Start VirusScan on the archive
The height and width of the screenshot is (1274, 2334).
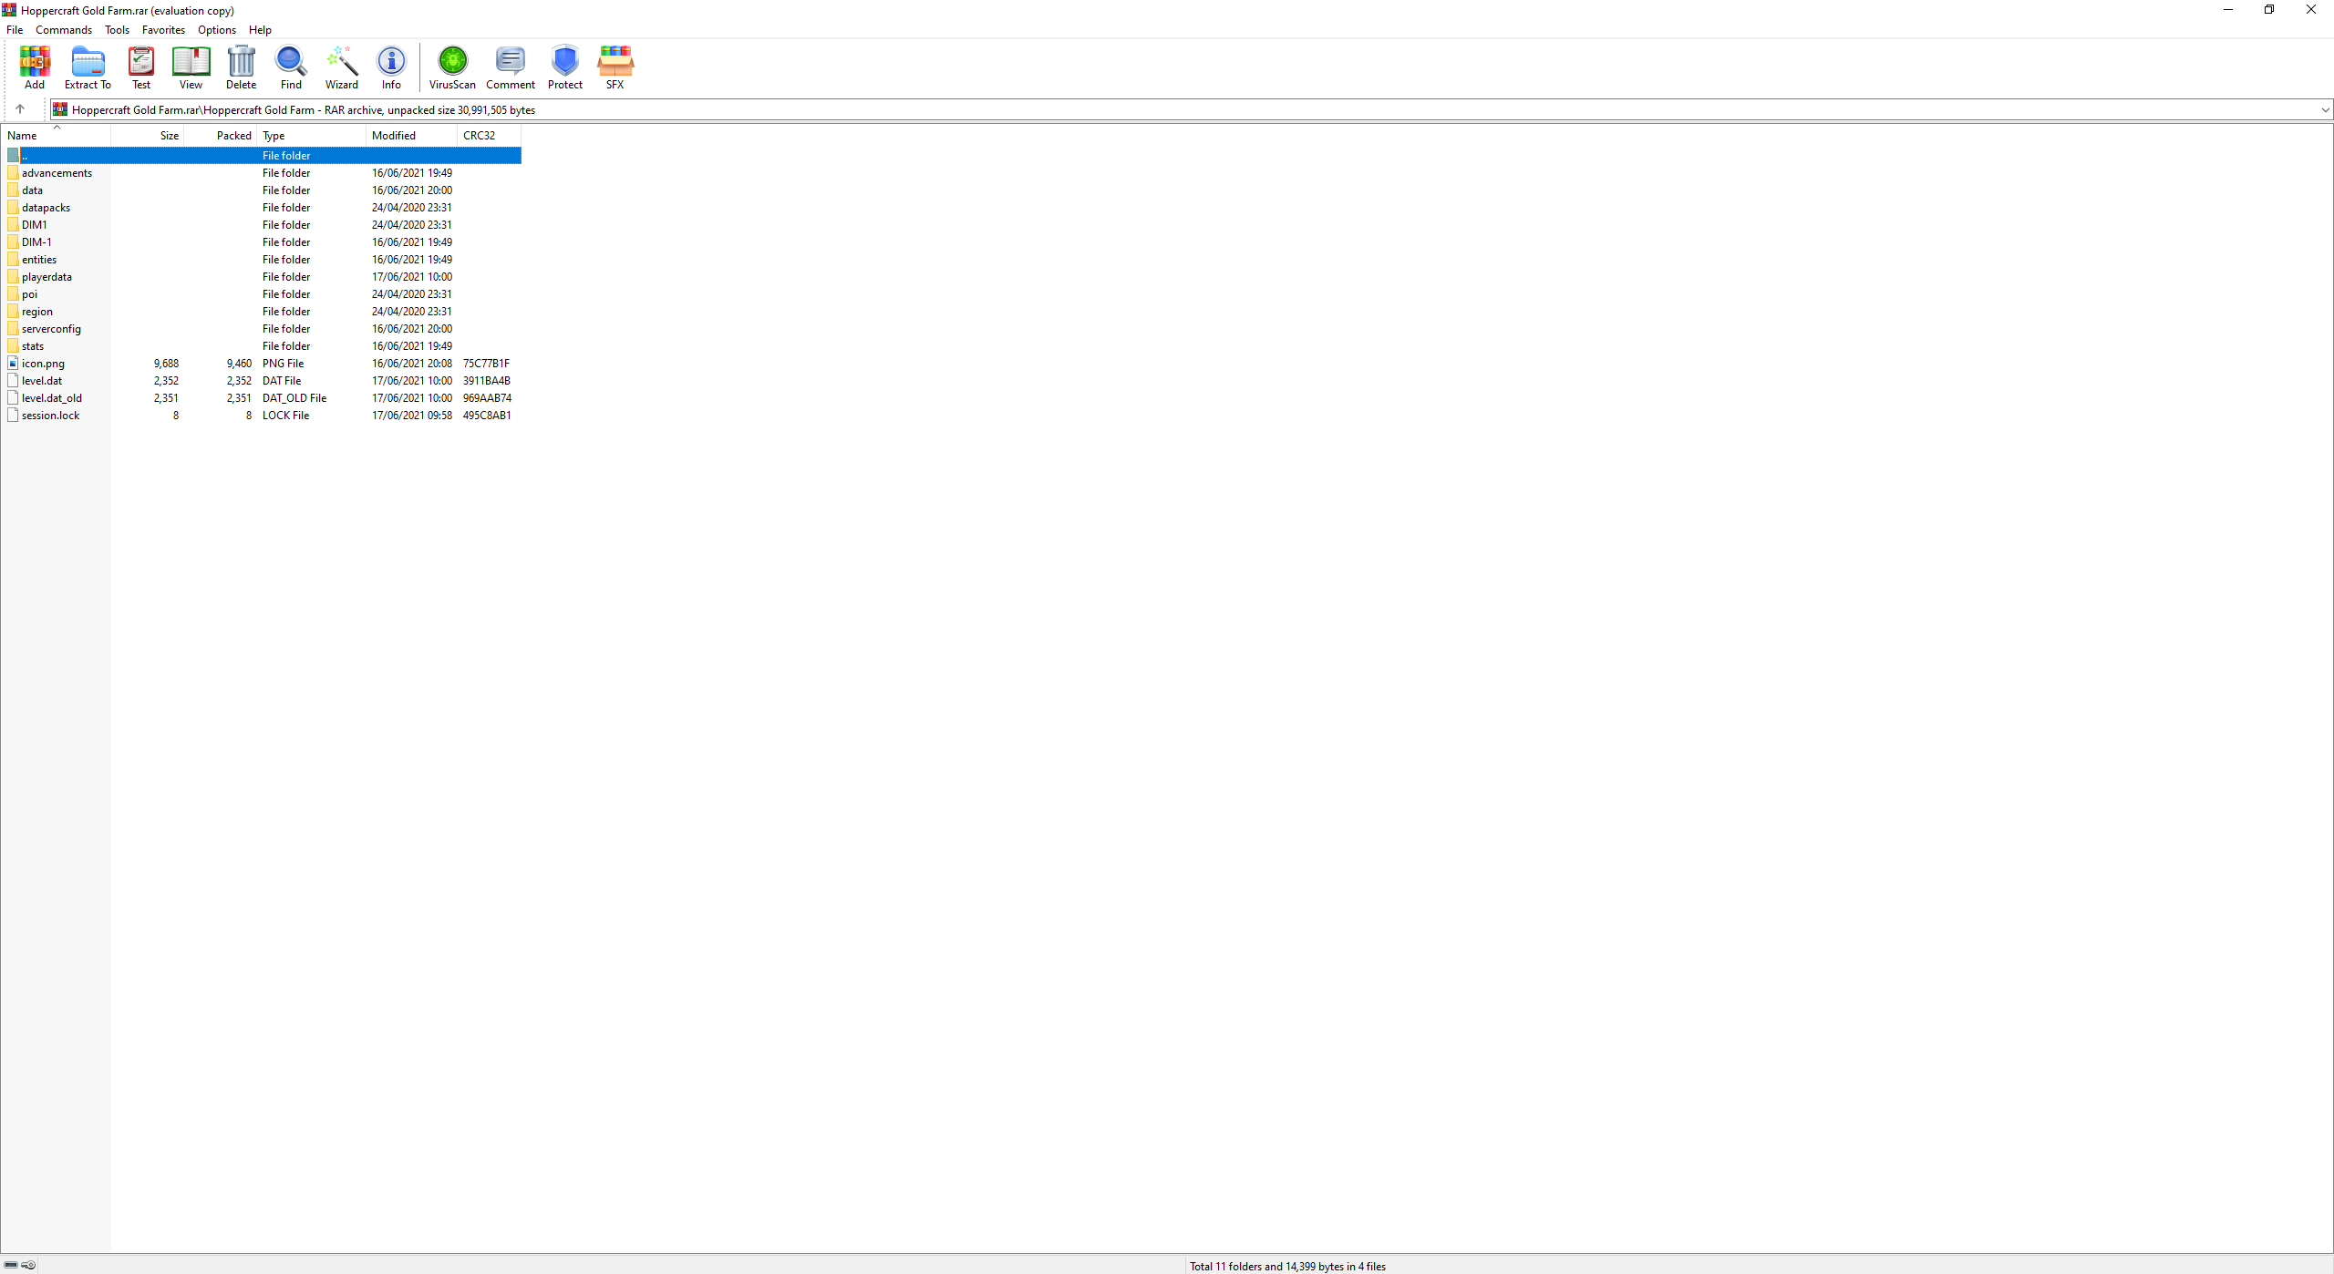coord(452,67)
